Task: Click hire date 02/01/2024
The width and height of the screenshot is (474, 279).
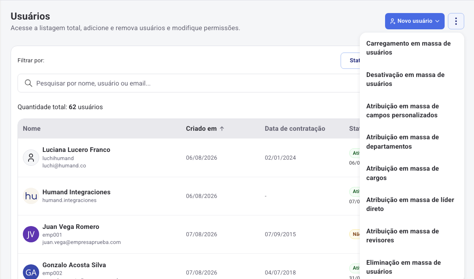Action: point(280,158)
